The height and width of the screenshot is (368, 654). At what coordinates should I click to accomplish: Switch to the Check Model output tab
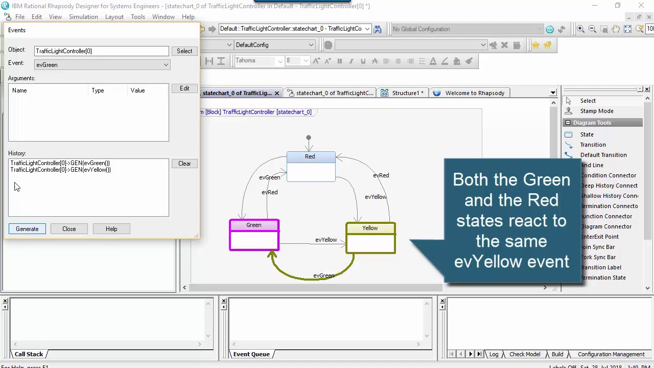(x=525, y=354)
